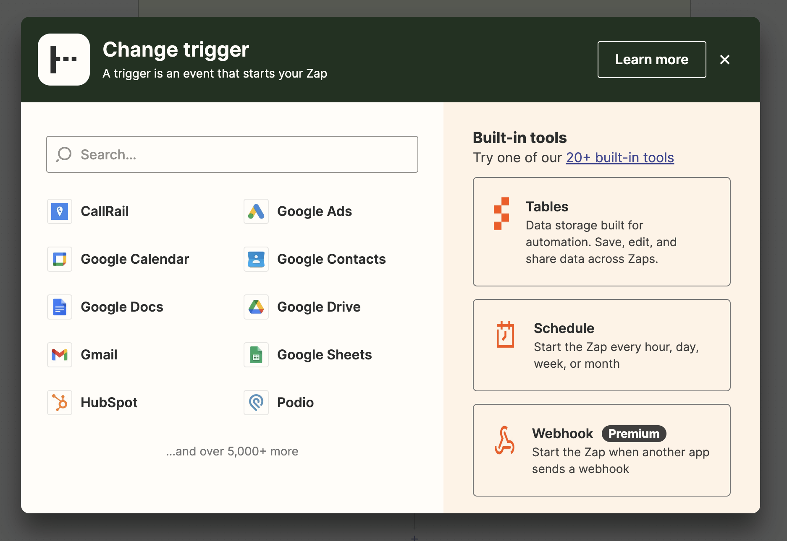
Task: Click the Google Docs app icon
Action: click(60, 307)
